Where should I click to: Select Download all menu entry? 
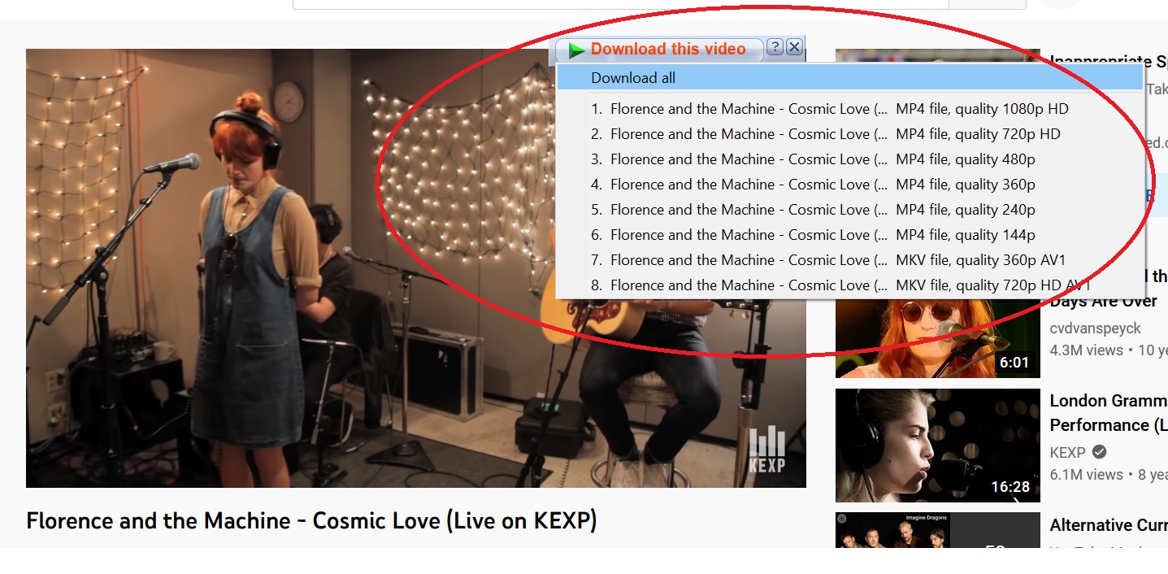tap(850, 78)
